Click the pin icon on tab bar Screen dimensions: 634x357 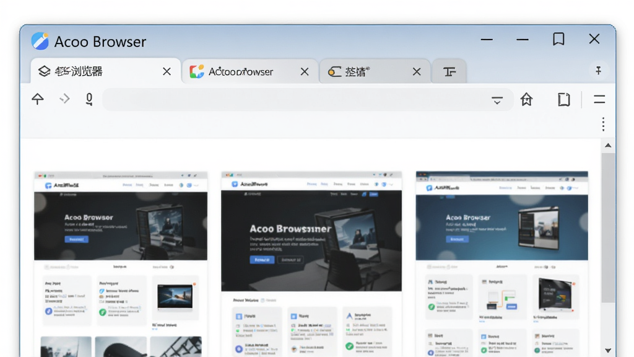[x=599, y=71]
